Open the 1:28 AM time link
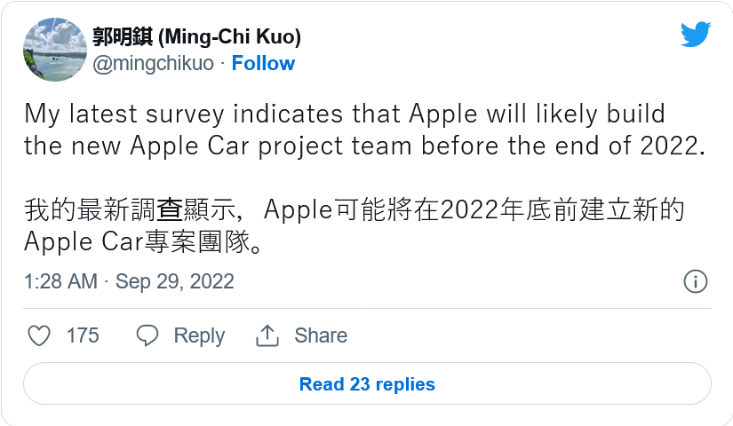Screen dimensions: 733x426 (x=60, y=281)
